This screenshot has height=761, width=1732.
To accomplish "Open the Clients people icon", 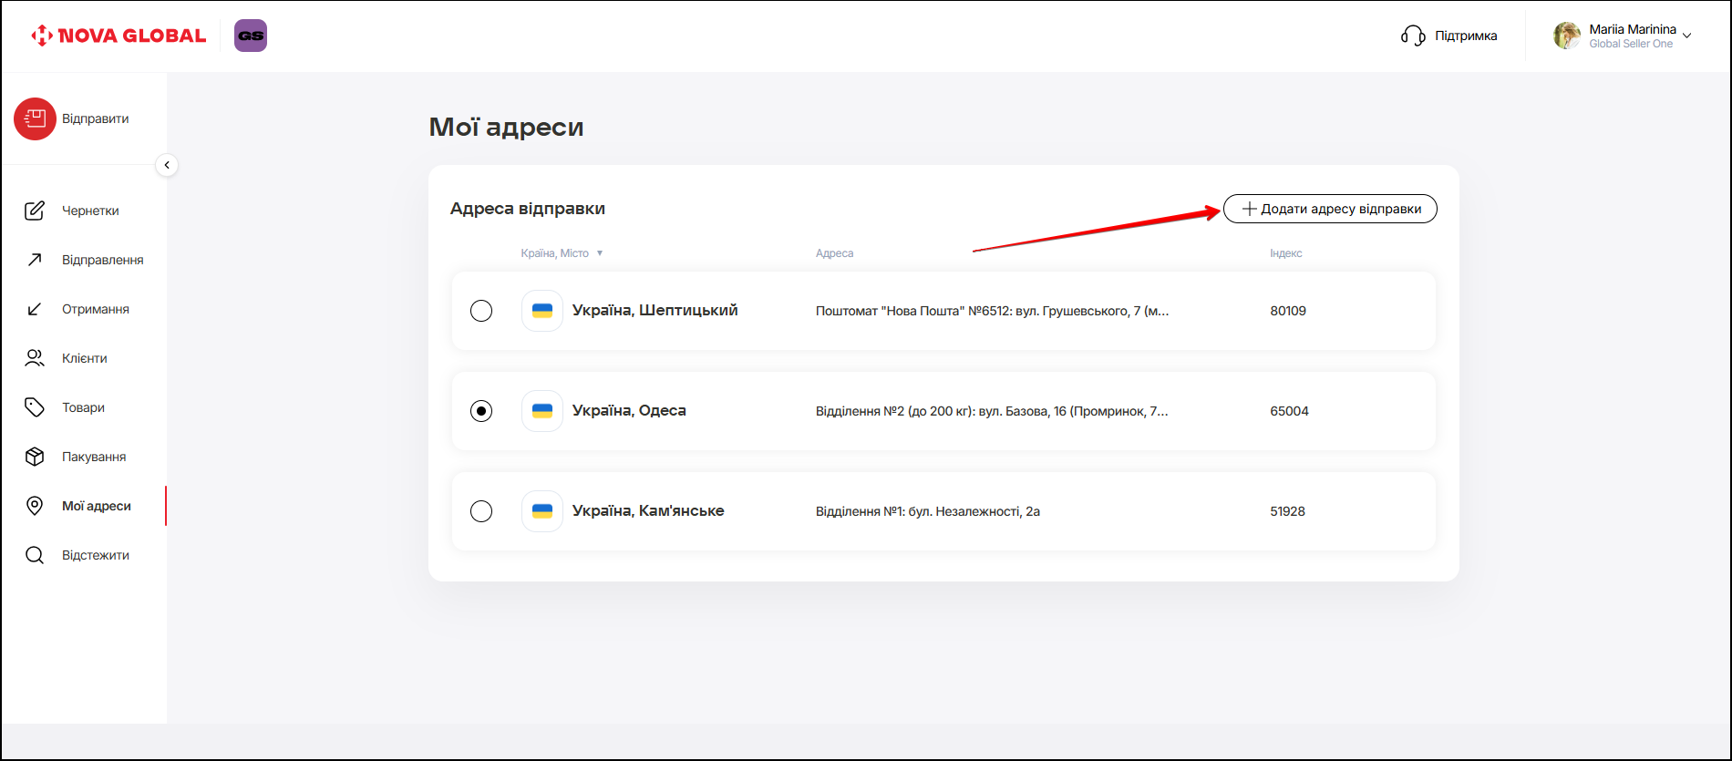I will point(35,358).
